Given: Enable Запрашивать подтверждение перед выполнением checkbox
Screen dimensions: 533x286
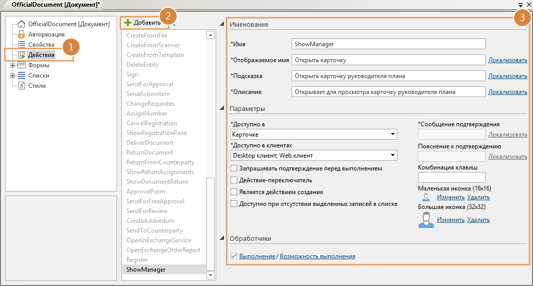Looking at the screenshot, I should 234,168.
